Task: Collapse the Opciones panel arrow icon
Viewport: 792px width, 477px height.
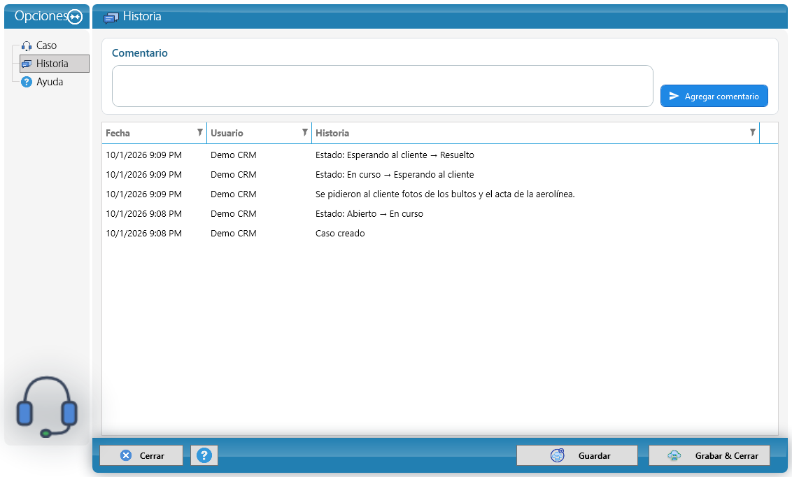Action: [75, 17]
